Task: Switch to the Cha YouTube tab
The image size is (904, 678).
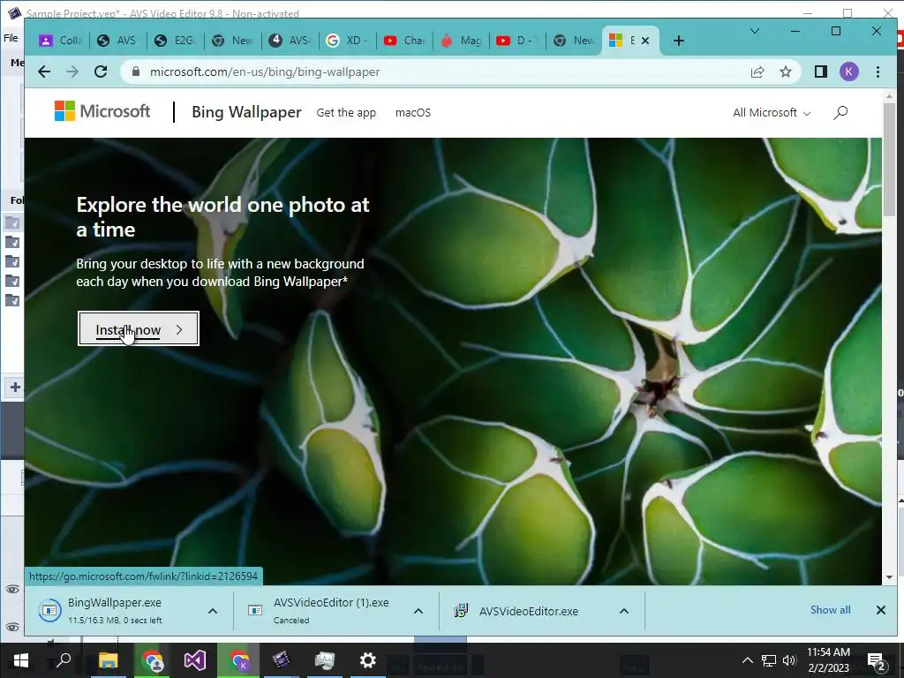Action: click(x=404, y=41)
